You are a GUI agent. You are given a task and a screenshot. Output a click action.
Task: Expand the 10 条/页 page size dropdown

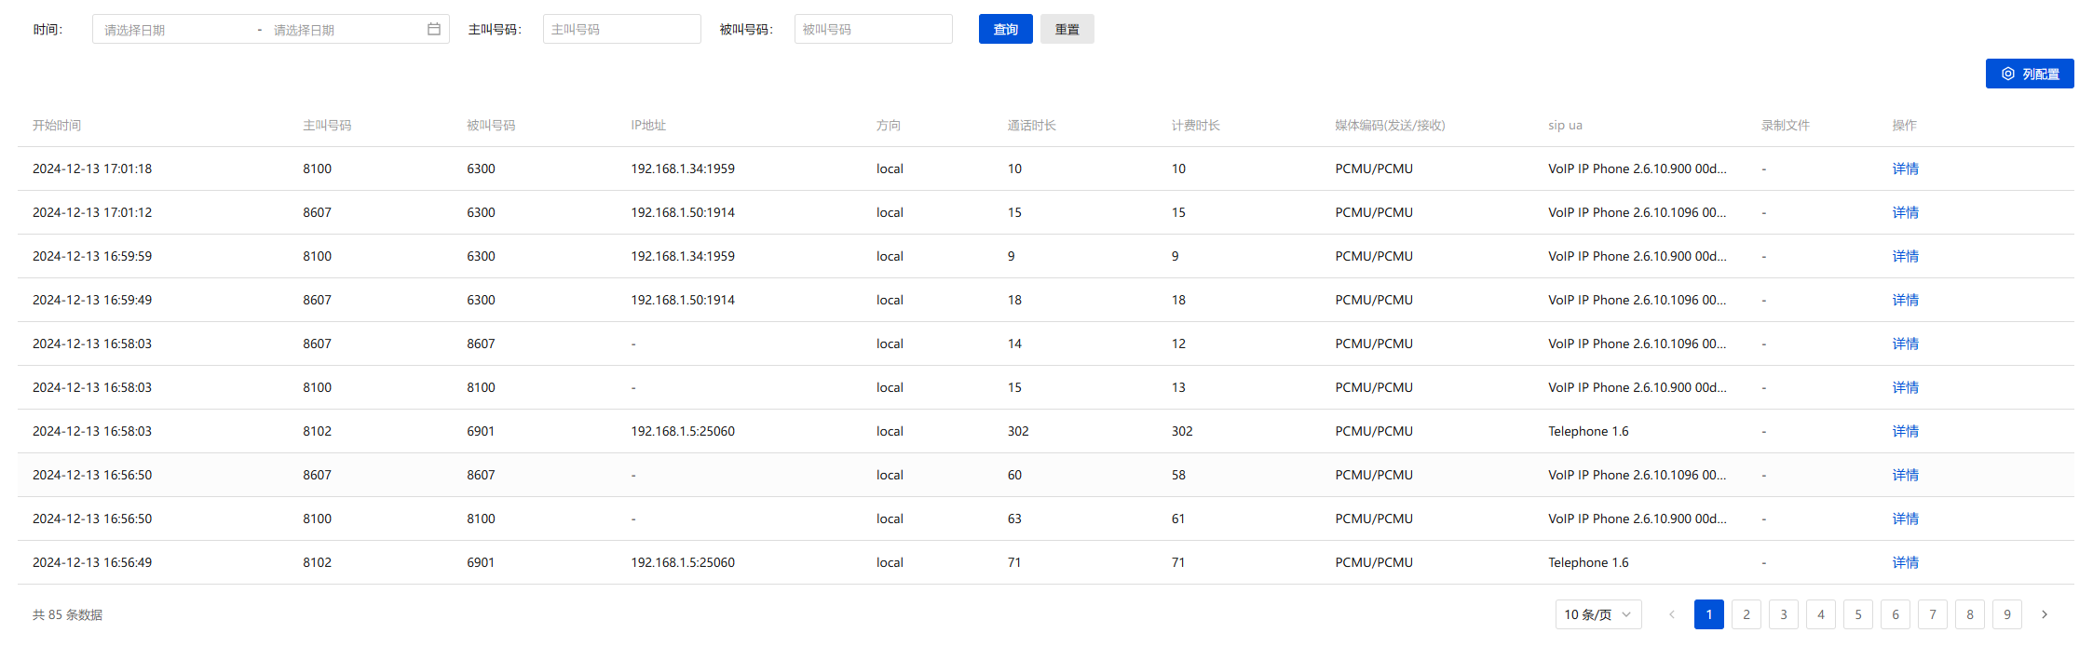point(1597,614)
